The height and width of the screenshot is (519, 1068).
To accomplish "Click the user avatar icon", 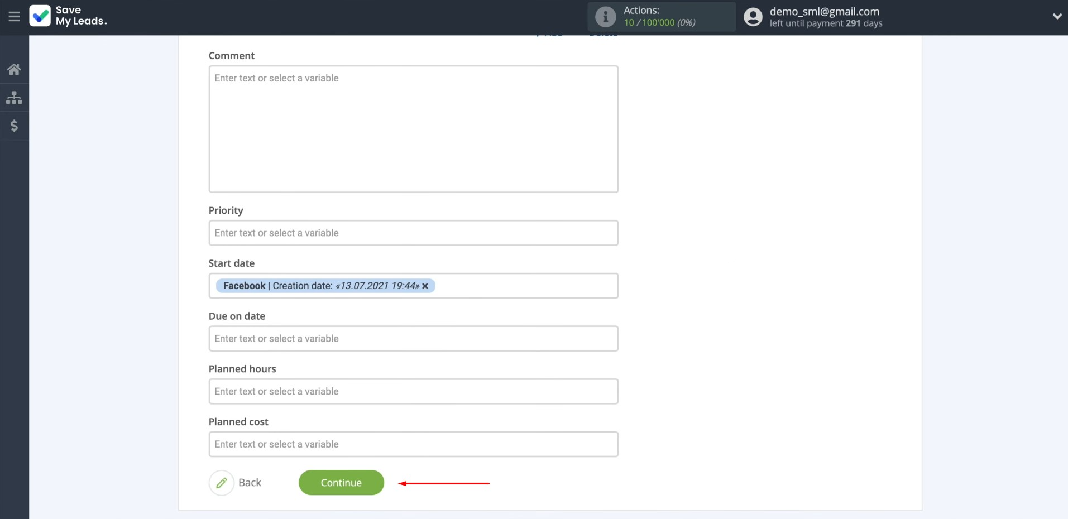I will click(753, 17).
